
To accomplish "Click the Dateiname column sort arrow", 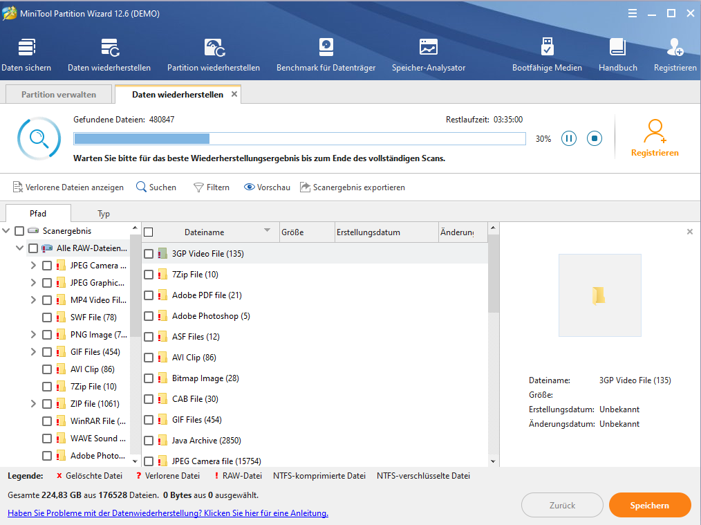I will 267,230.
